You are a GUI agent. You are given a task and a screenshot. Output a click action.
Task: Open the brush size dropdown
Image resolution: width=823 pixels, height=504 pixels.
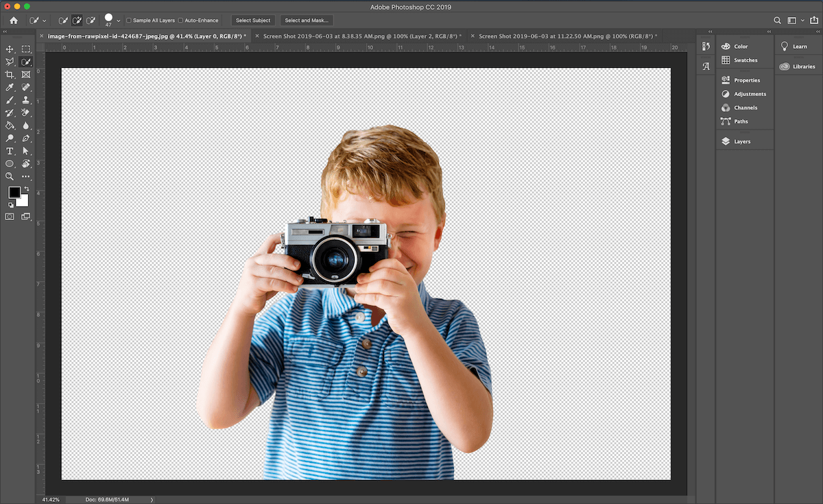pyautogui.click(x=119, y=20)
